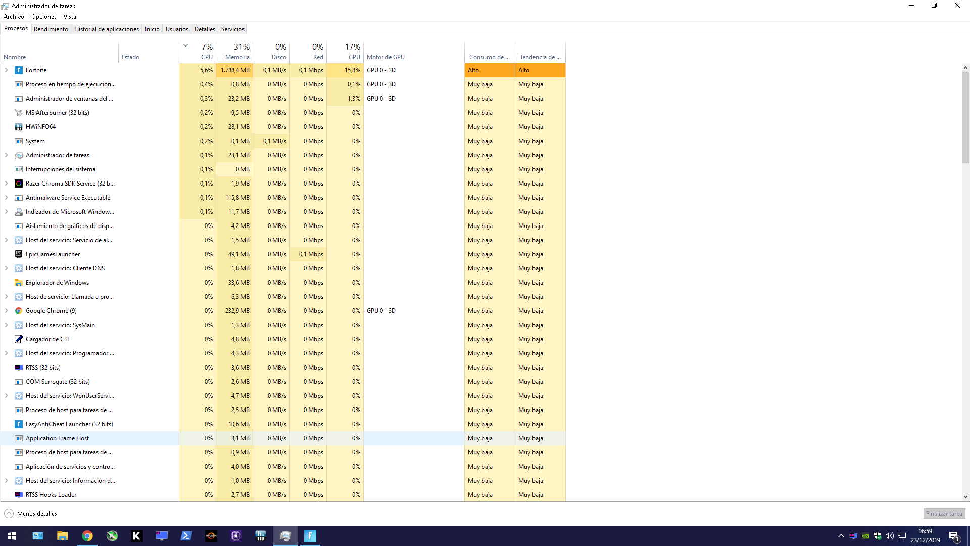Expand Host del servicio: Cliente DNS

coord(6,268)
